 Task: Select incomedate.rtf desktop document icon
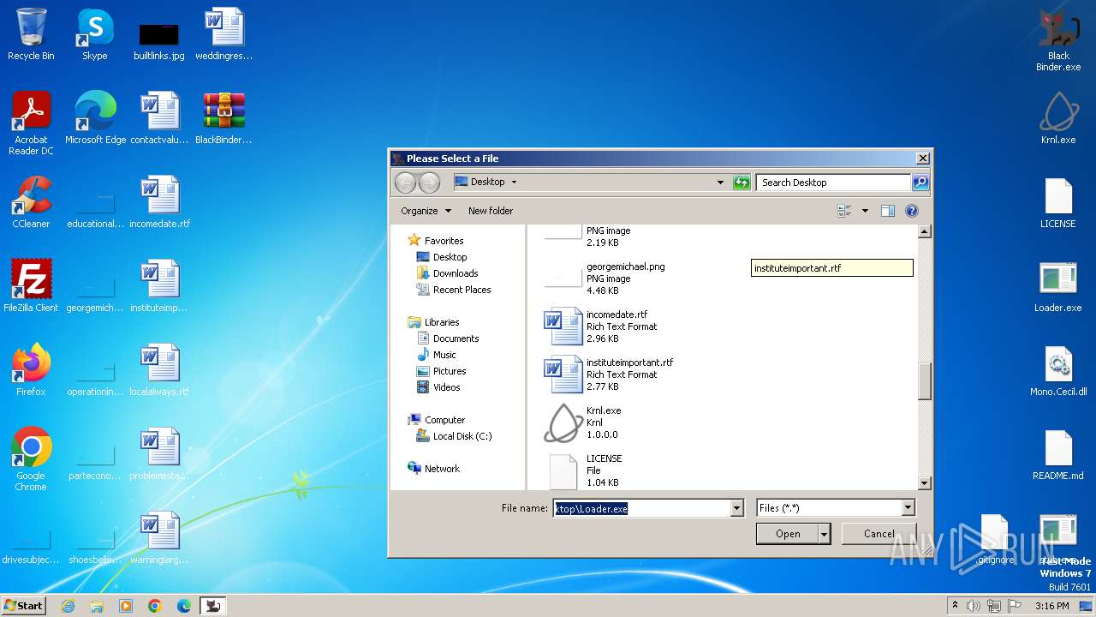(159, 202)
